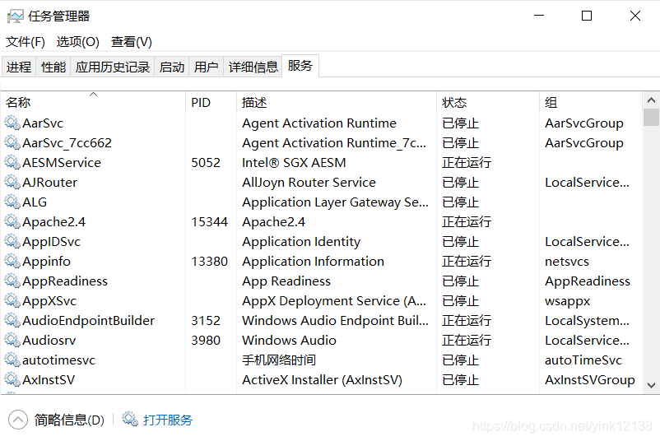Image resolution: width=660 pixels, height=441 pixels.
Task: Sort services by the 状态 column header
Action: tap(488, 102)
